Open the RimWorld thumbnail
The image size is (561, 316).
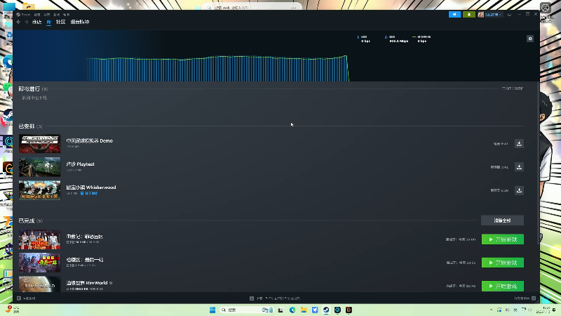(40, 284)
